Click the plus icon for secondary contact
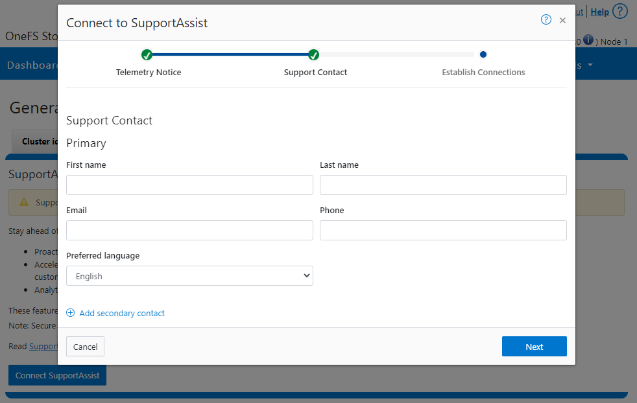 (x=71, y=313)
